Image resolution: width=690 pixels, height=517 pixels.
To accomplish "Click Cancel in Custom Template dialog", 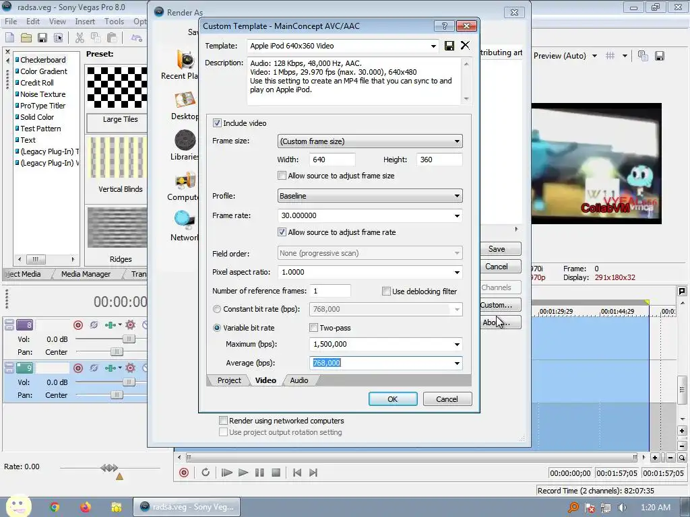I will click(447, 399).
